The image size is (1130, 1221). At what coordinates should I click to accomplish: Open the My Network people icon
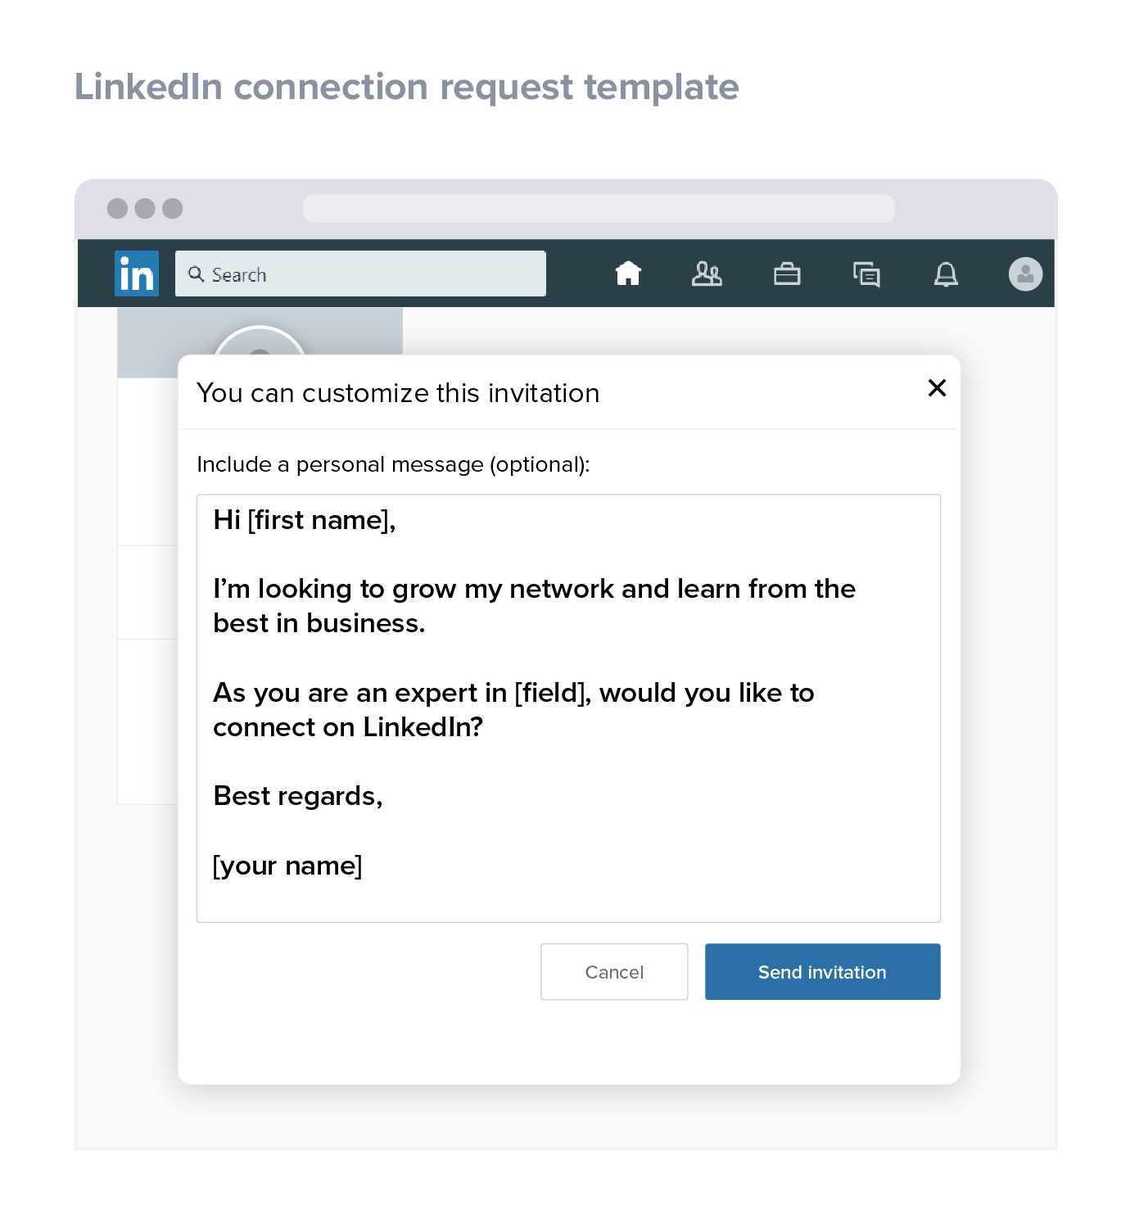(707, 274)
